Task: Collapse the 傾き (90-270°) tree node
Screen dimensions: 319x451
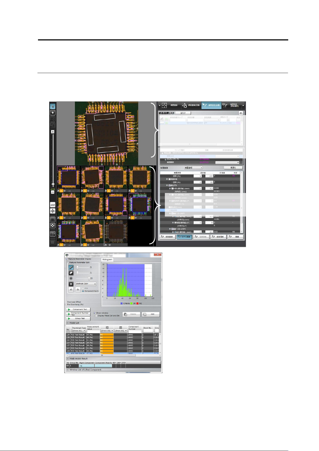Action: 170,229
